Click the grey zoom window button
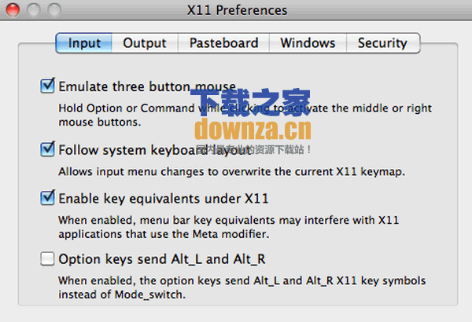The height and width of the screenshot is (322, 472). 54,10
